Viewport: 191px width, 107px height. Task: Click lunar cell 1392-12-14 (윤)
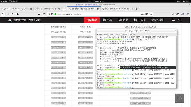coord(86,103)
